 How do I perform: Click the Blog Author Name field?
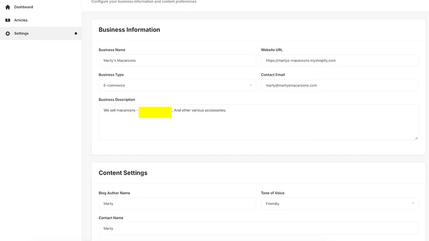(x=177, y=204)
